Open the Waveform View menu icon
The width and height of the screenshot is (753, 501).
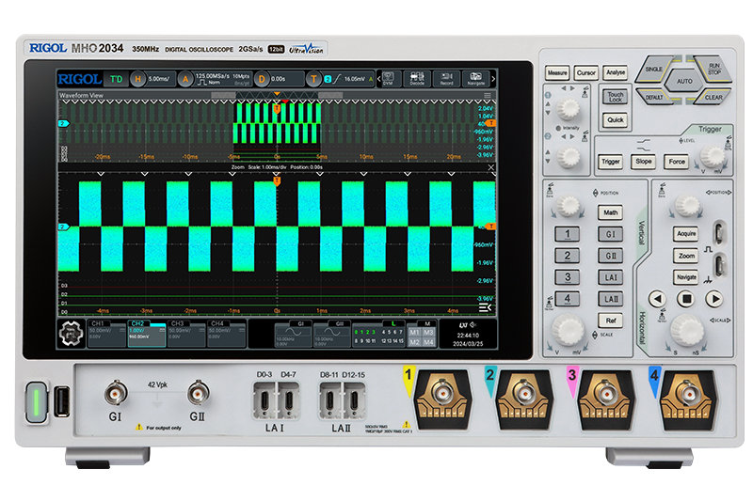[487, 96]
